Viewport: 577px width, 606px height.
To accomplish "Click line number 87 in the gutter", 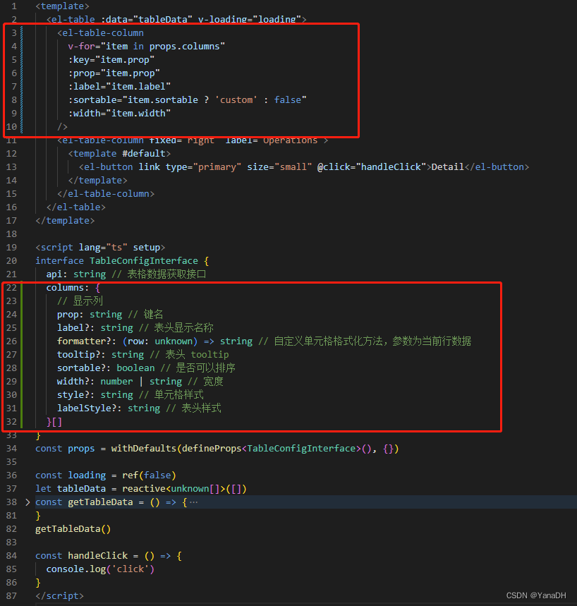I will (x=11, y=595).
